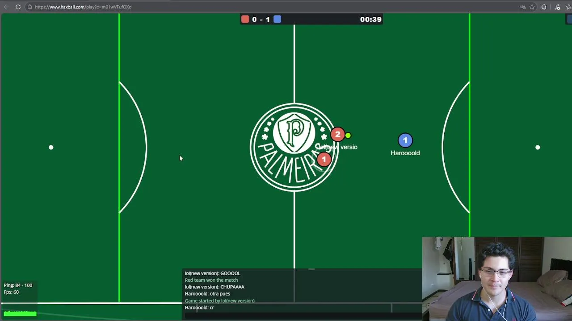Screen dimensions: 572x321
Task: Click 'Red team won the match' message
Action: coord(211,280)
